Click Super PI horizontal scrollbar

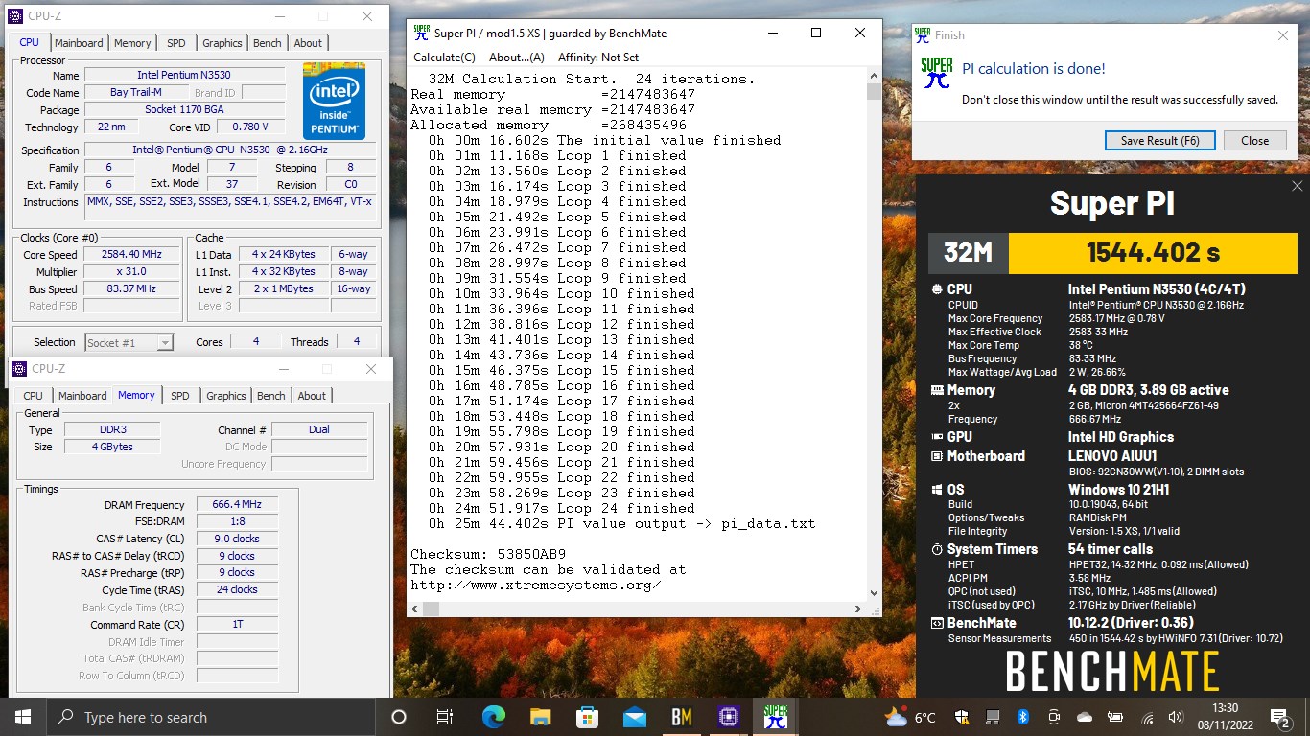[636, 609]
